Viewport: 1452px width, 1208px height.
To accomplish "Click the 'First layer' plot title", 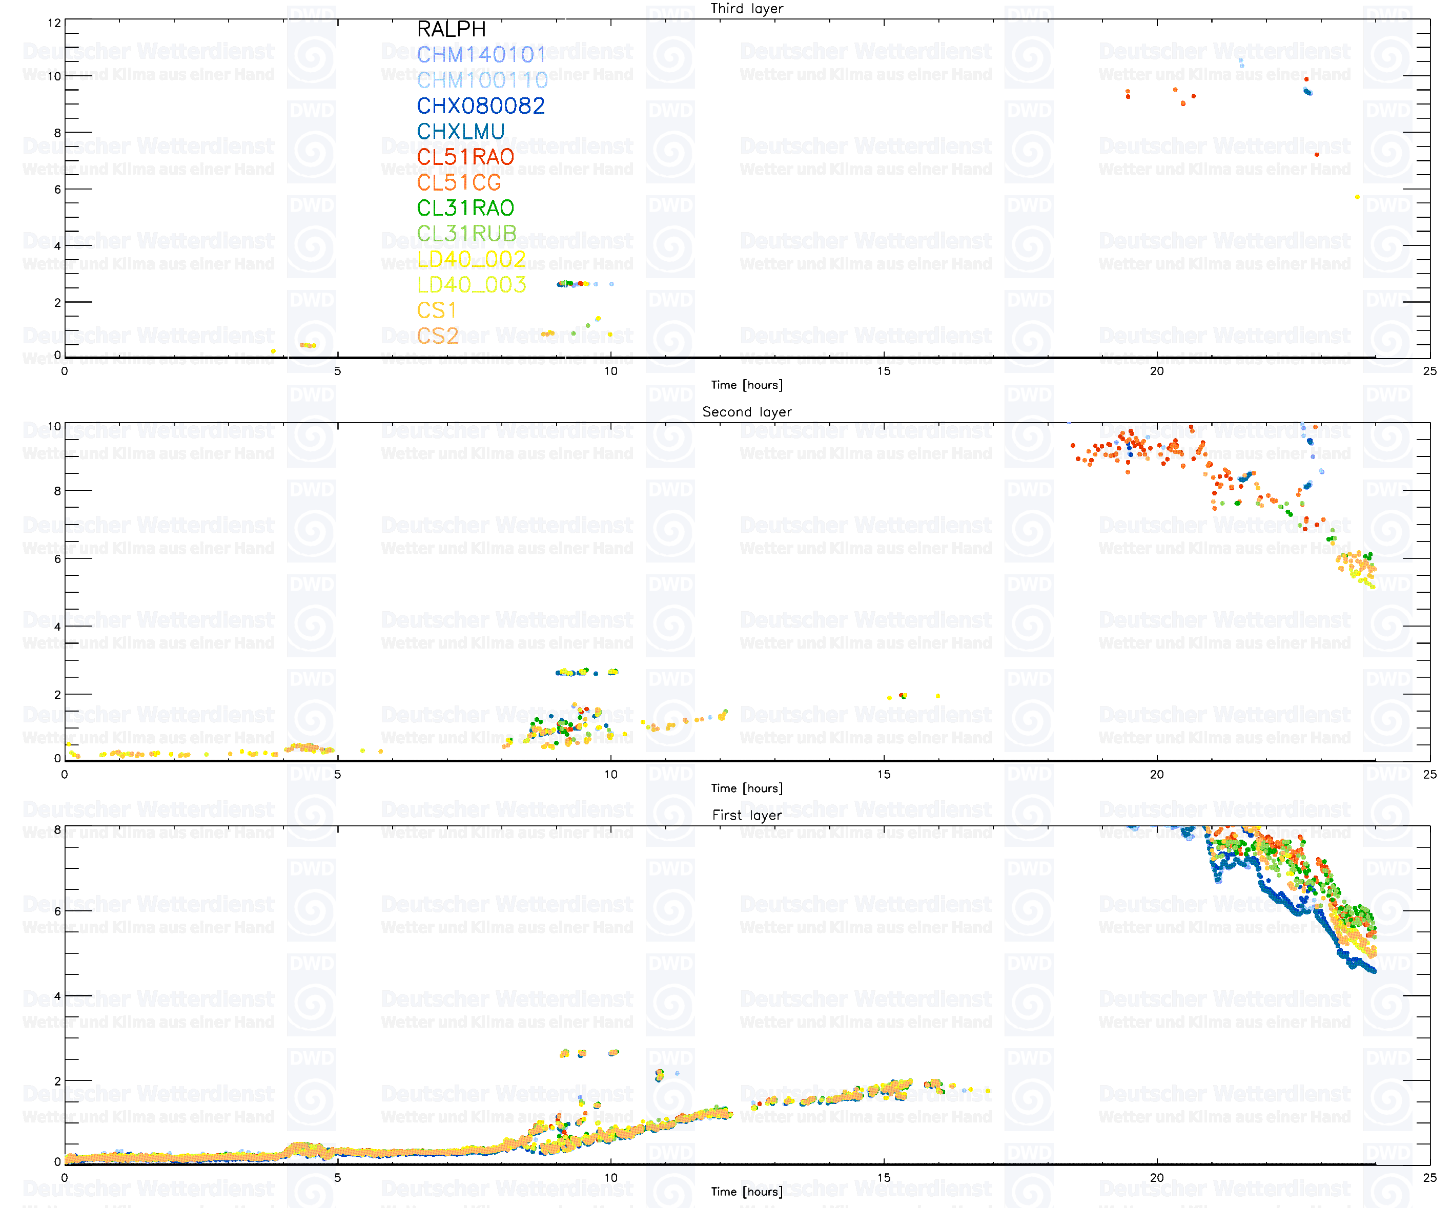I will 747,816.
